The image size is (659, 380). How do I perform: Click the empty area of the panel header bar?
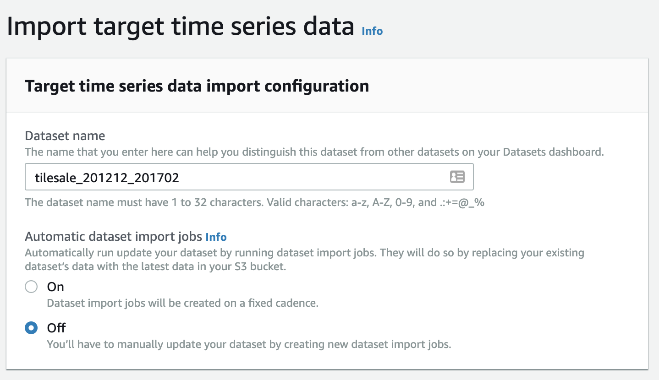504,86
